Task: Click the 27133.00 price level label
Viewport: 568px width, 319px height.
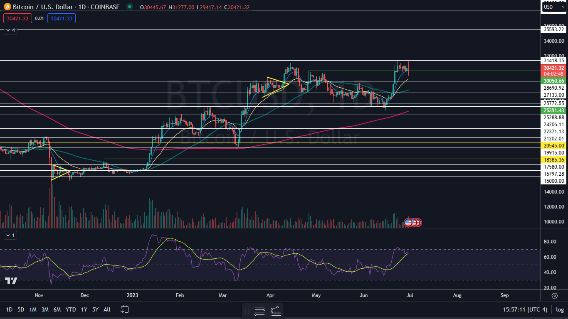Action: (x=554, y=95)
